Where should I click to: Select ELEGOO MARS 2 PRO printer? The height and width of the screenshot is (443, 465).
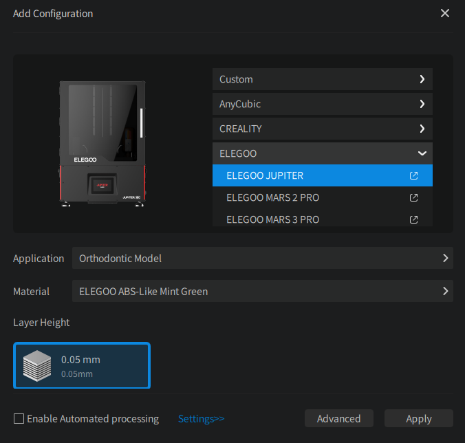[x=303, y=197]
